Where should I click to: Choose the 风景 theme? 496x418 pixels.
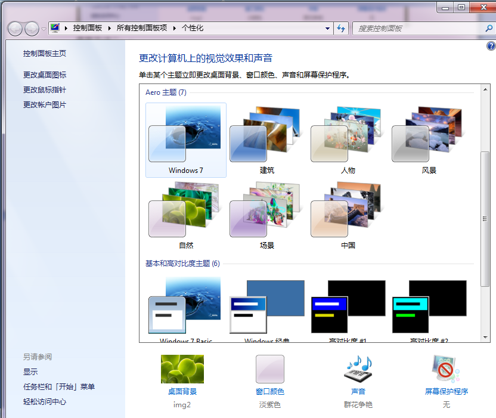[x=429, y=140]
